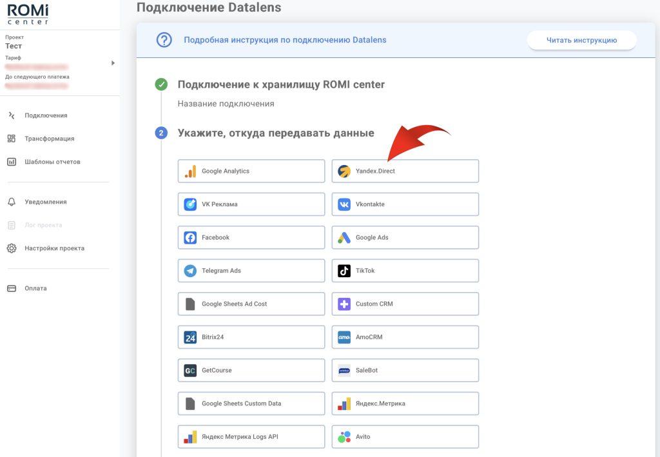Choose Telegram Ads as data source
The image size is (660, 457).
click(x=251, y=271)
